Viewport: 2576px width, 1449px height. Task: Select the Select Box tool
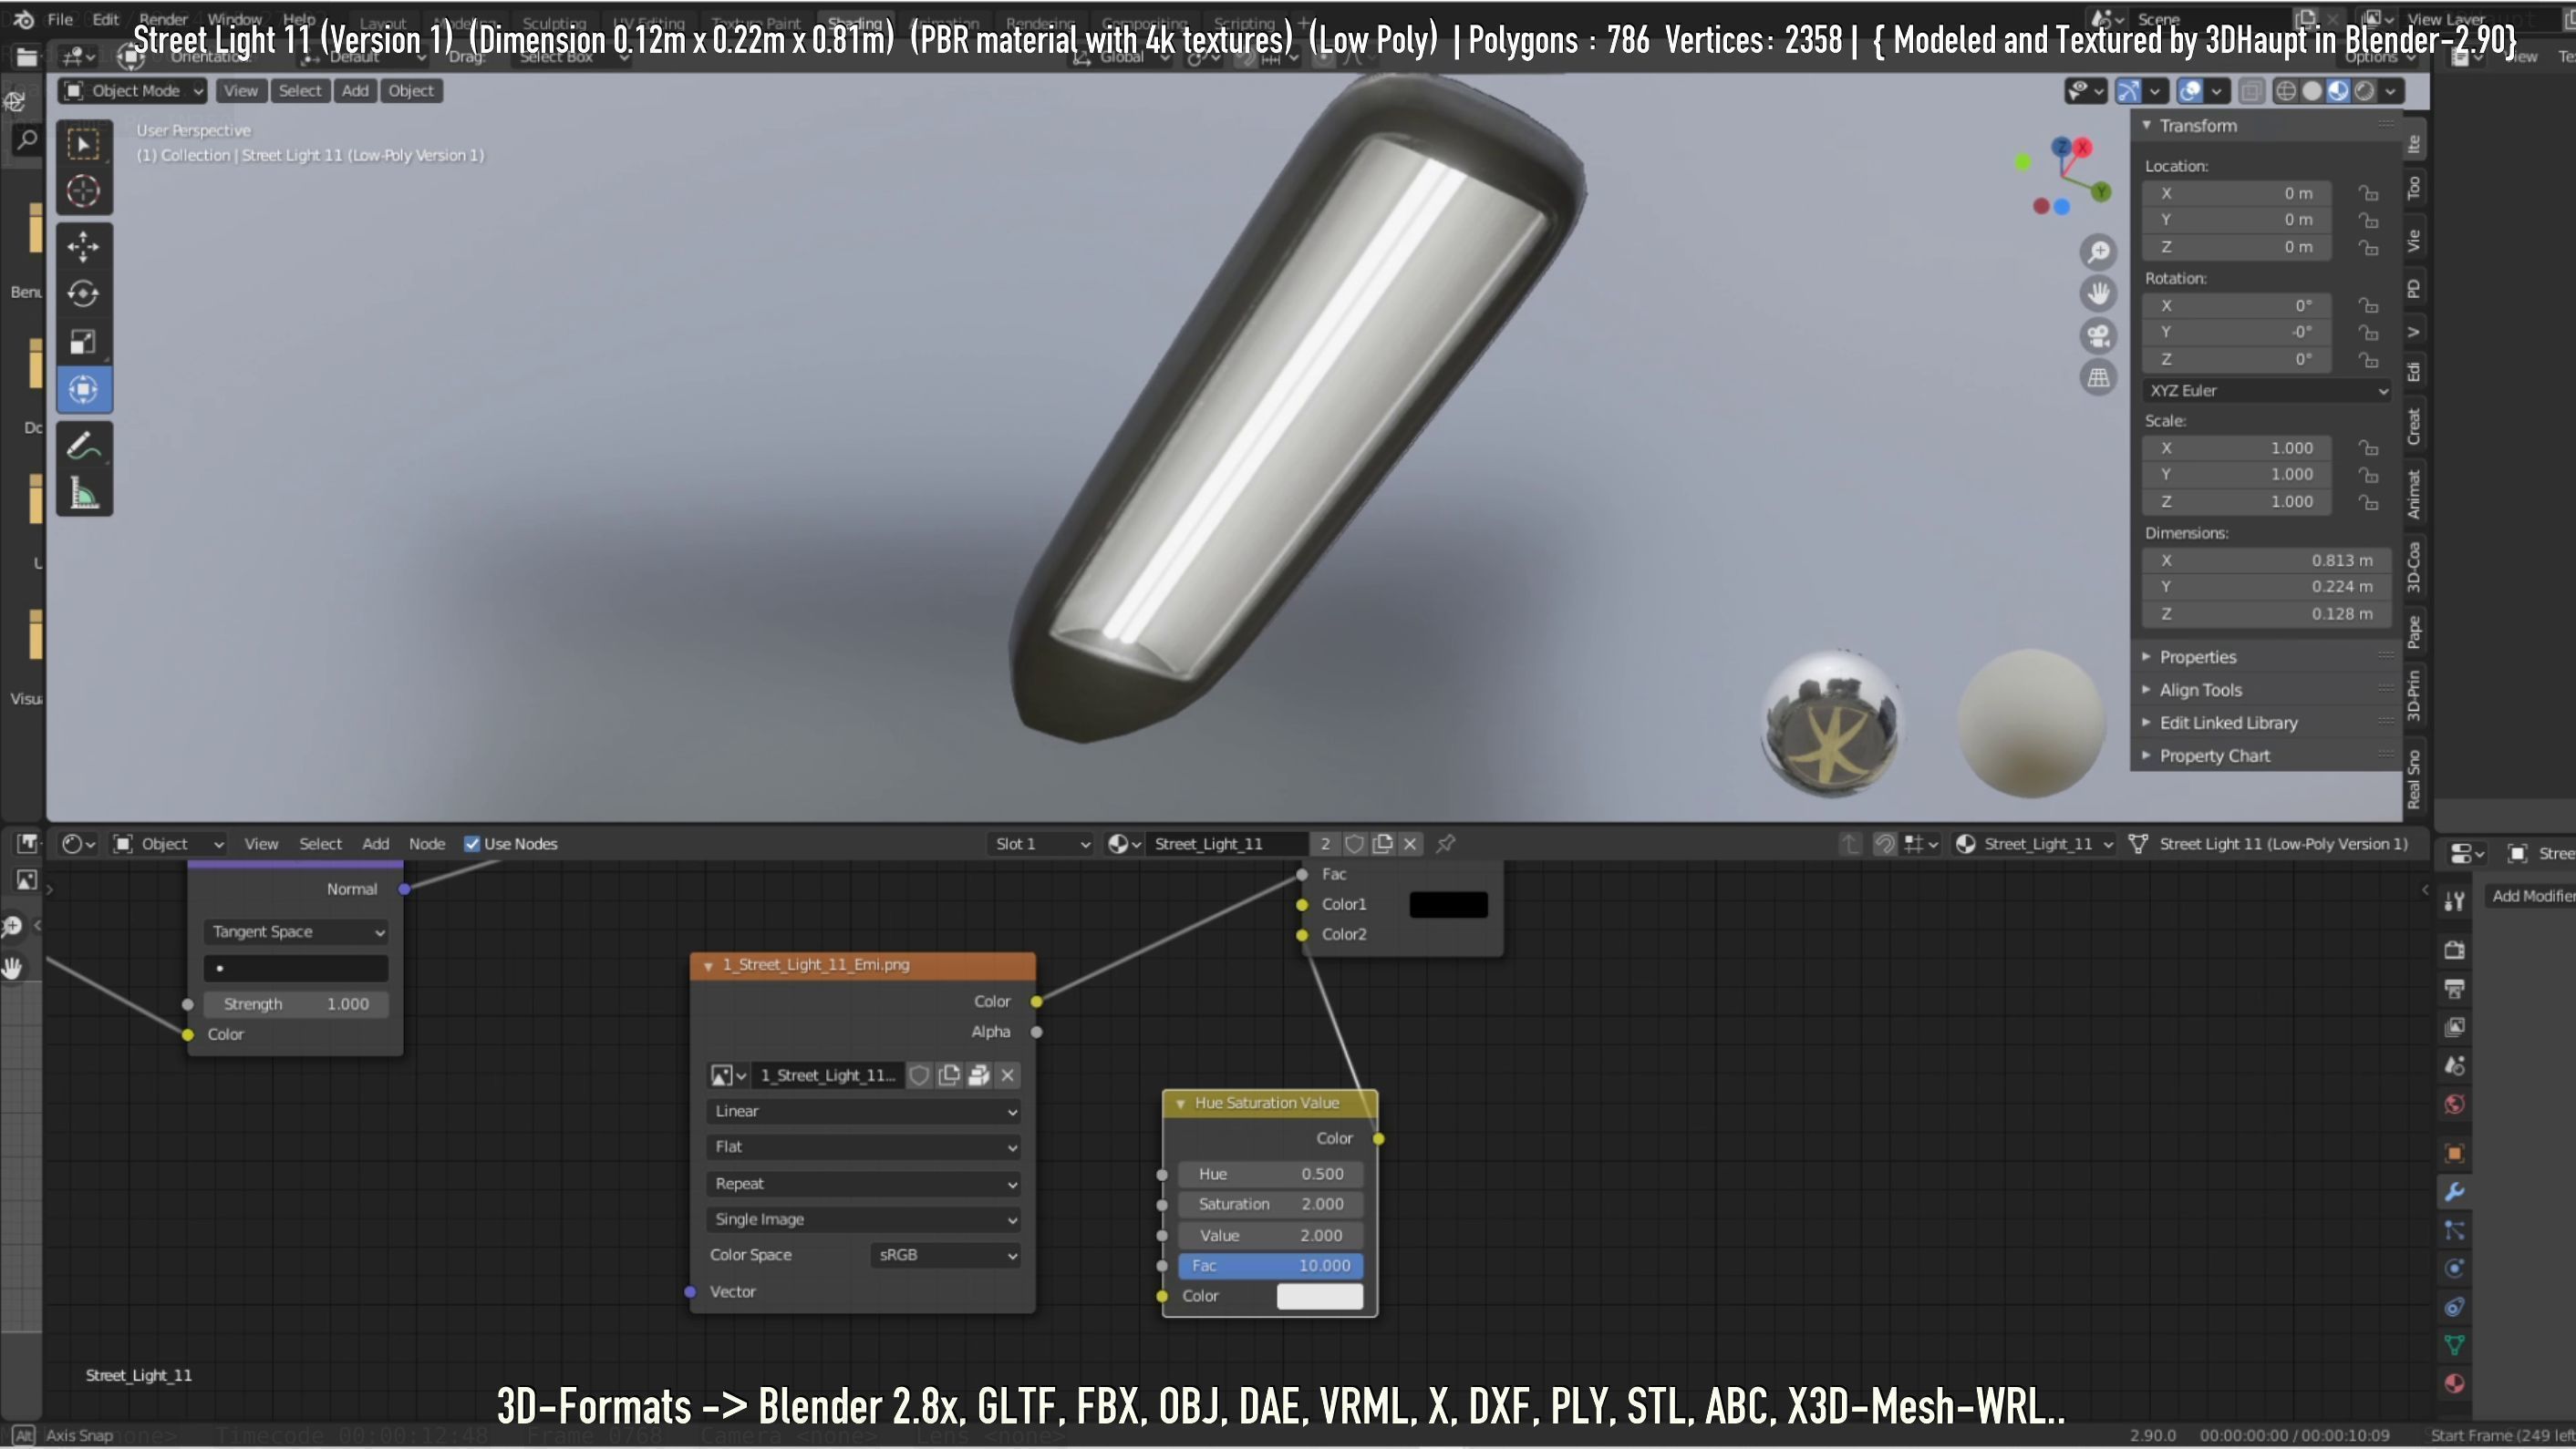click(x=84, y=145)
